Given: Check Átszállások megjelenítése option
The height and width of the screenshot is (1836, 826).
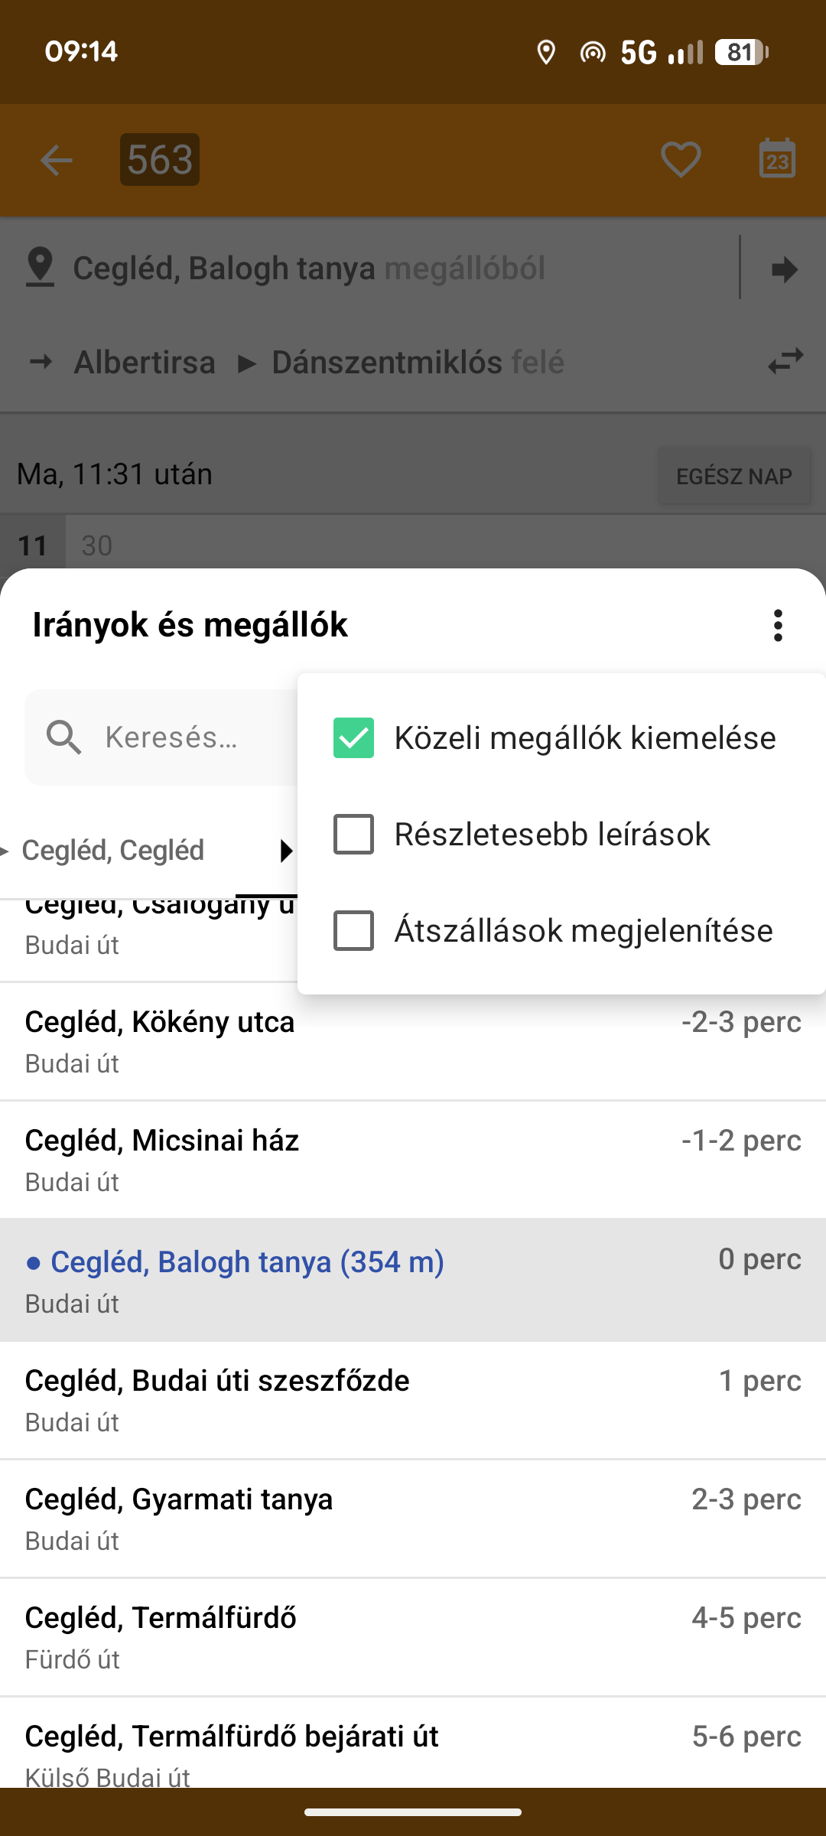Looking at the screenshot, I should pyautogui.click(x=353, y=930).
